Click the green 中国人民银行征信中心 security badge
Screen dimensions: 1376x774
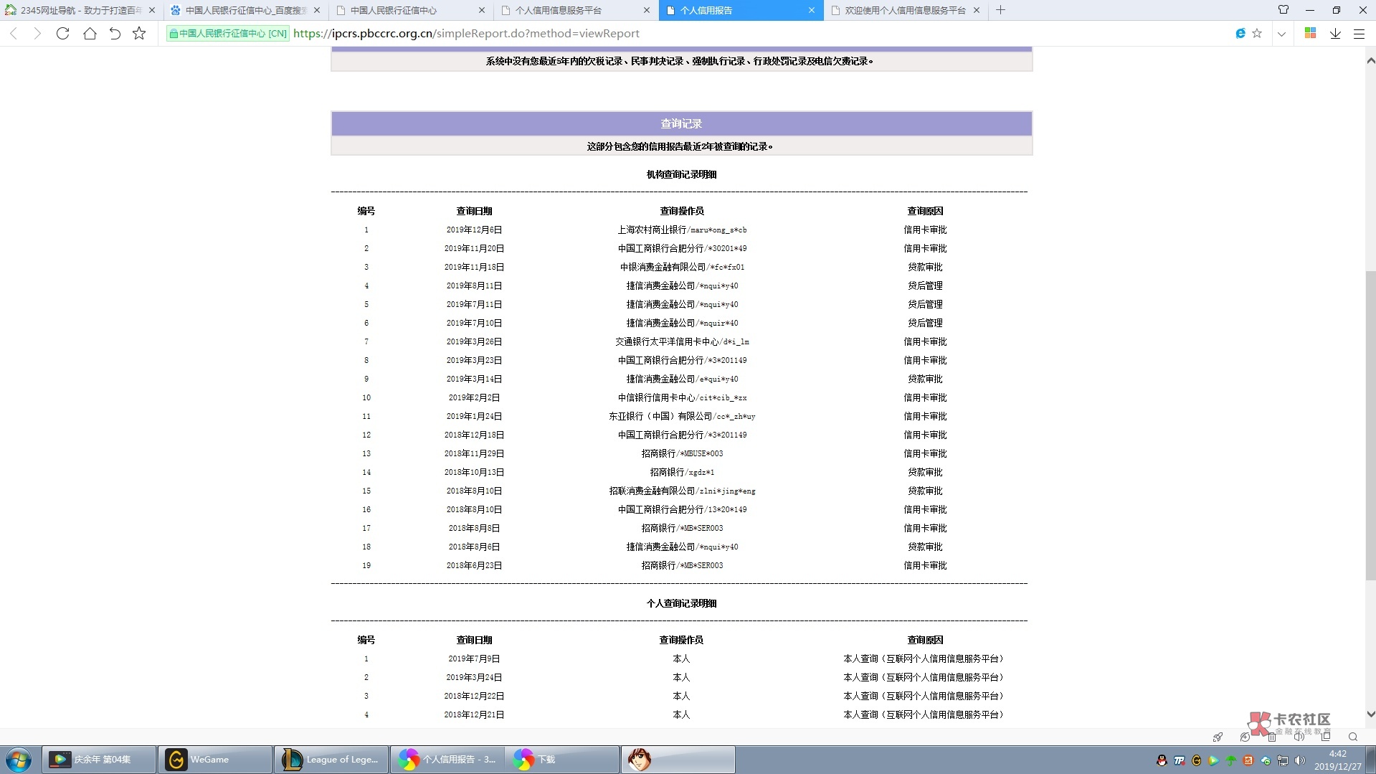[x=228, y=34]
